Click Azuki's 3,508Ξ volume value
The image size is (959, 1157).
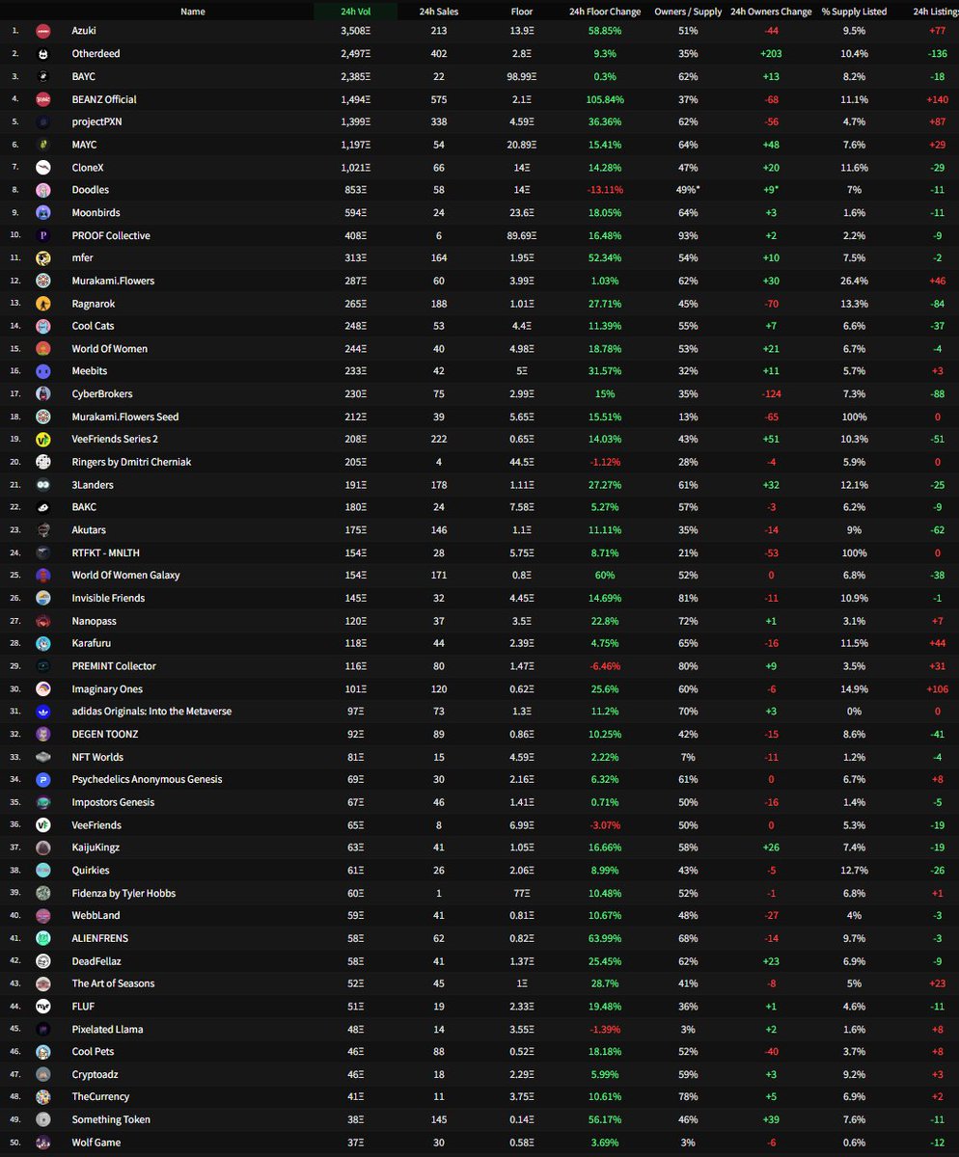[x=356, y=31]
